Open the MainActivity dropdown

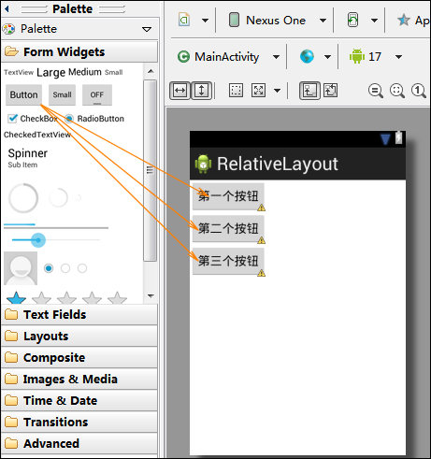[x=228, y=57]
